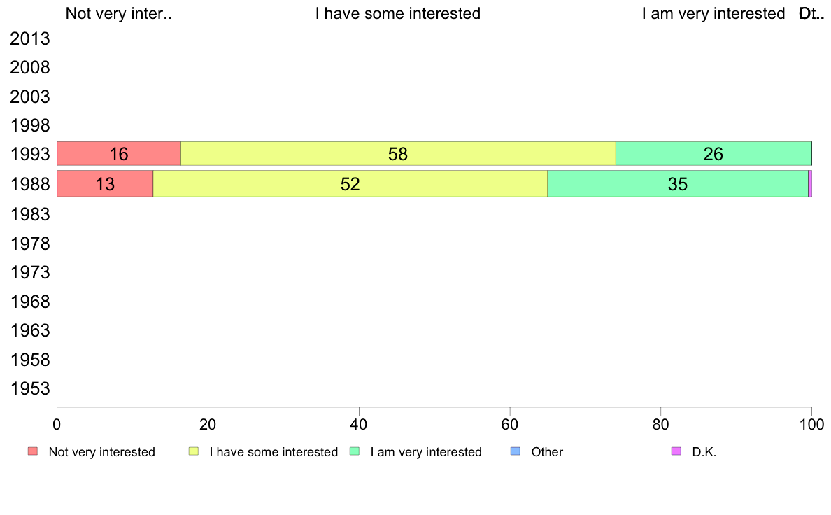Click the thin magenta D.K. sliver in 1988 bar
The width and height of the screenshot is (831, 515).
coord(810,183)
